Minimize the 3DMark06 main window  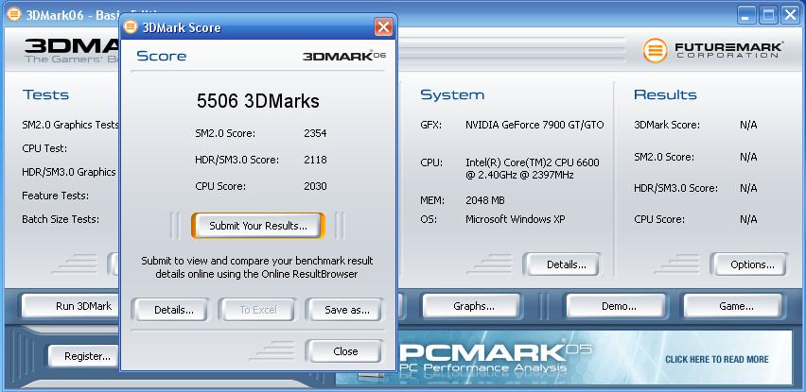click(746, 15)
